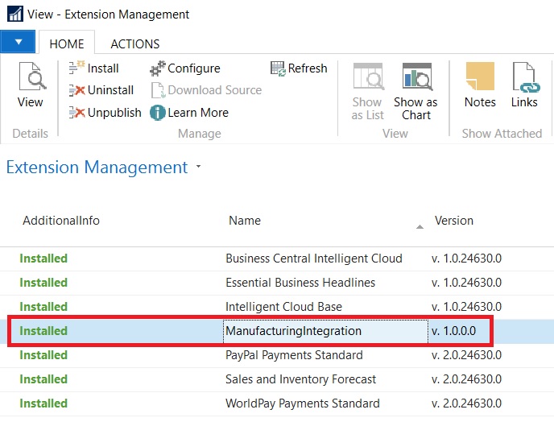Sort by the Version column header
554x422 pixels.
(454, 220)
